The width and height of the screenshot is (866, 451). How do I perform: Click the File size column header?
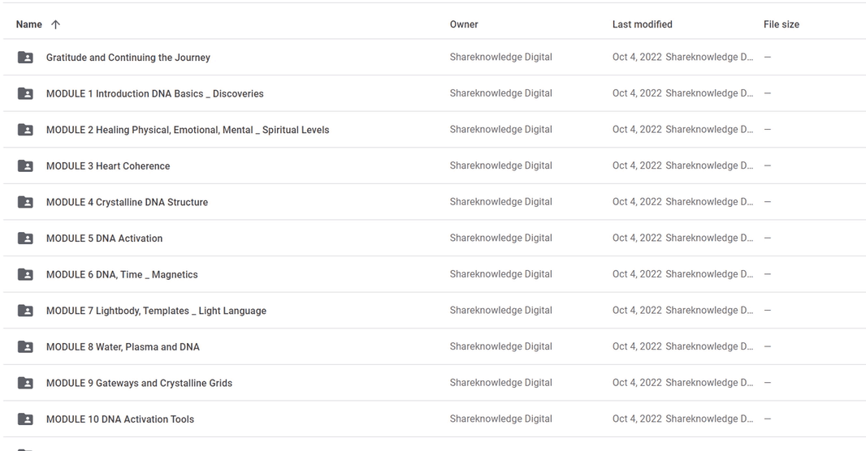pos(781,24)
